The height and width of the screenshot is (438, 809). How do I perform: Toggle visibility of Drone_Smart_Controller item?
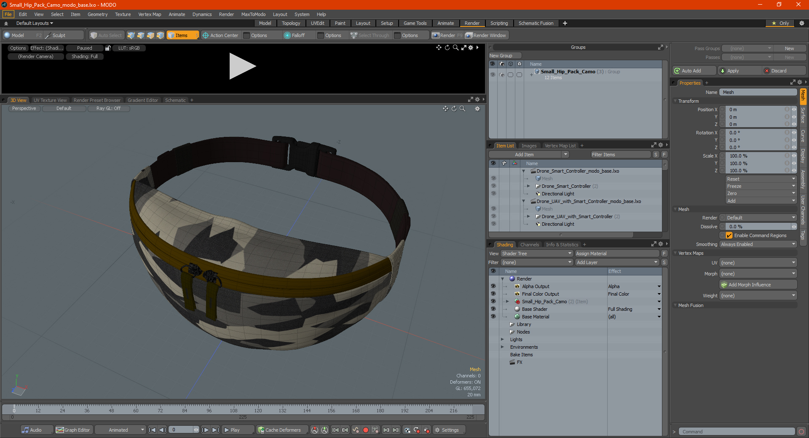point(493,186)
